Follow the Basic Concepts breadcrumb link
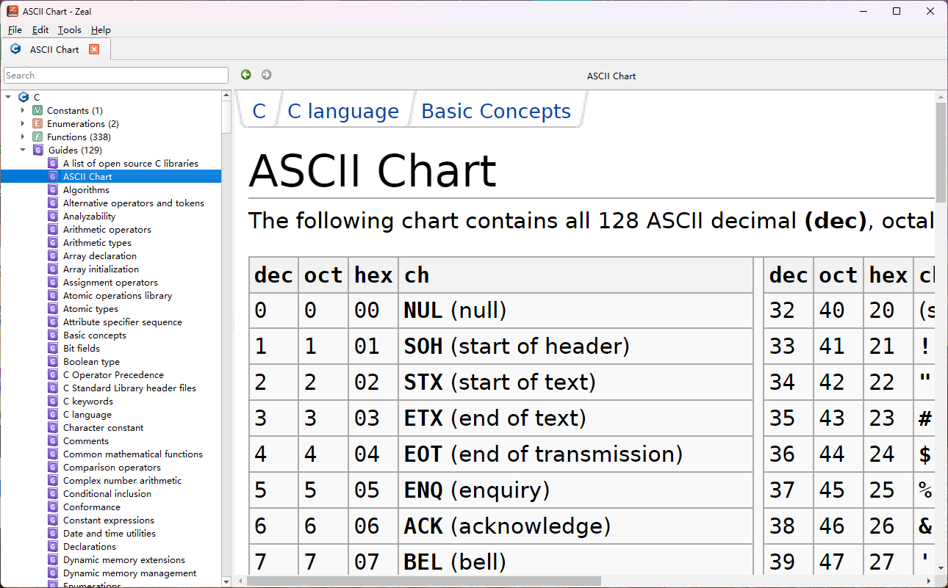The image size is (948, 588). click(x=496, y=111)
